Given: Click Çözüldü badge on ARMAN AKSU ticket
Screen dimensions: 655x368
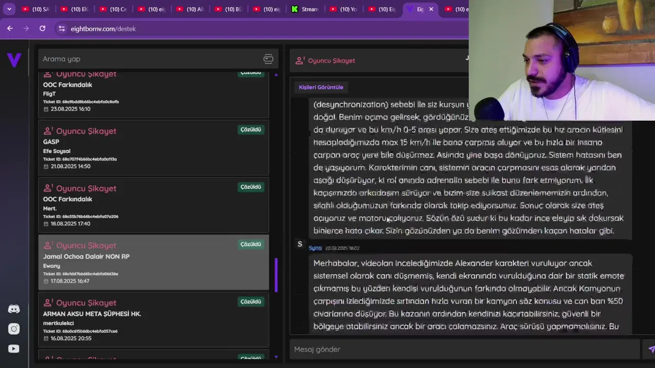Looking at the screenshot, I should click(251, 302).
